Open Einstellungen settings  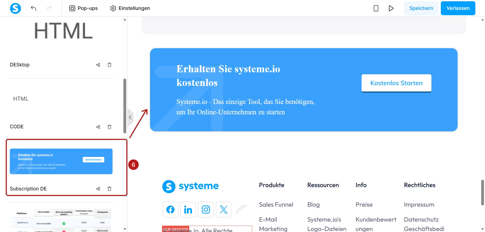pos(130,8)
